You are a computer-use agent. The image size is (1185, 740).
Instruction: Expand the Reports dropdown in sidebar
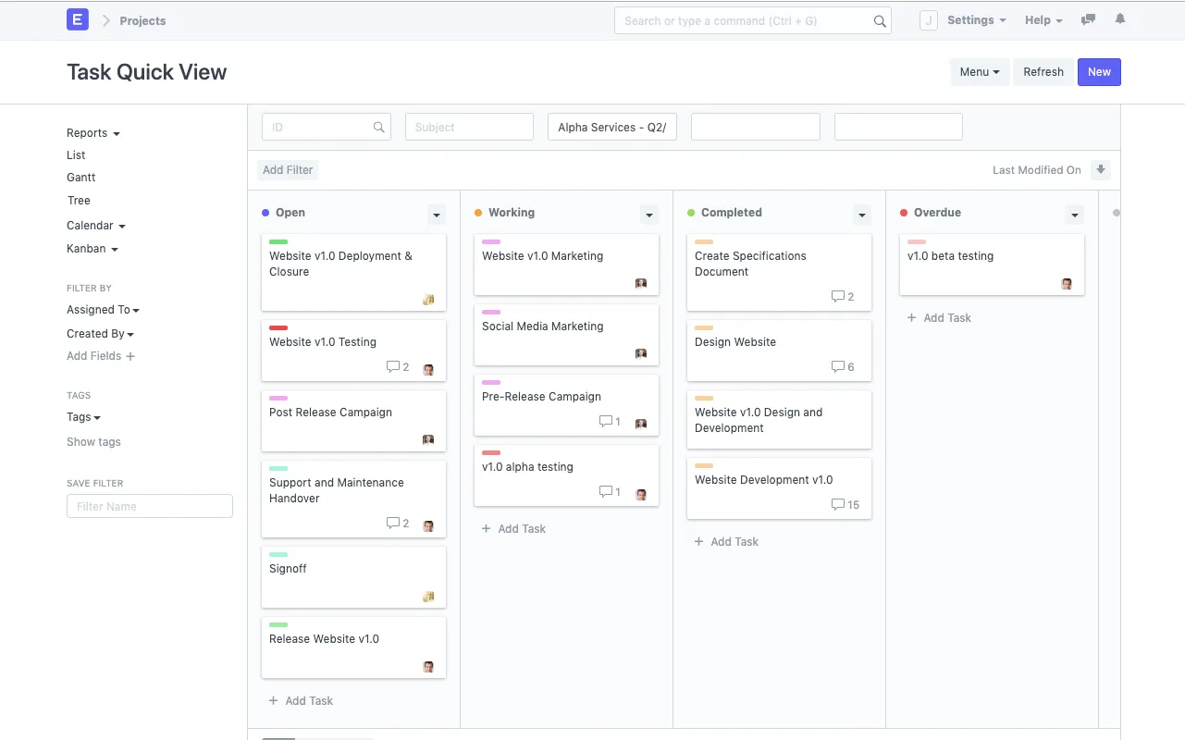tap(93, 133)
